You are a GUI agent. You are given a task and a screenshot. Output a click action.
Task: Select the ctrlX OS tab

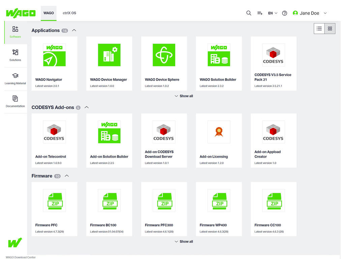pos(69,13)
